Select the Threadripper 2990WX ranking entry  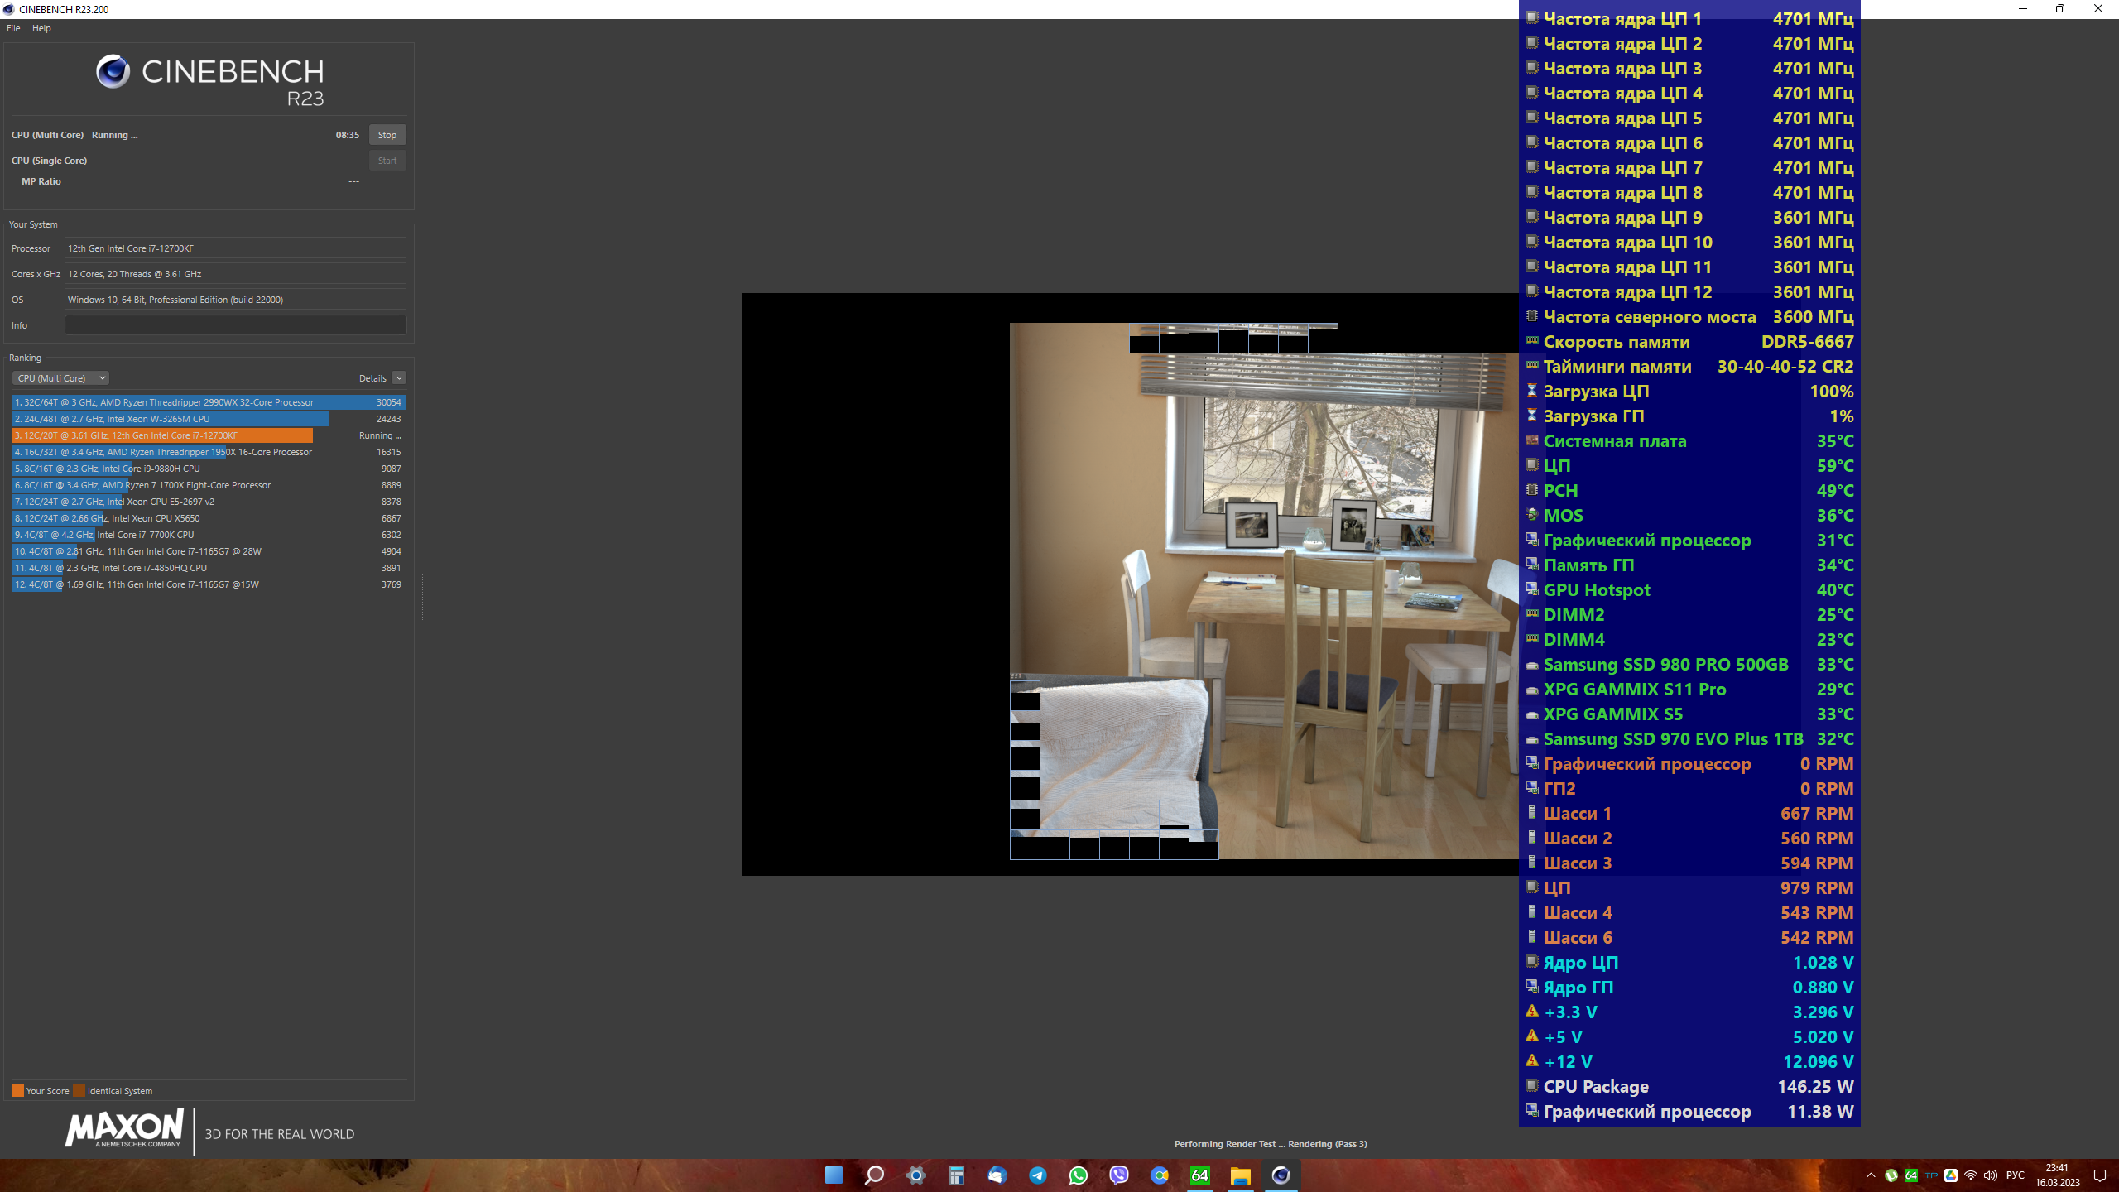207,402
